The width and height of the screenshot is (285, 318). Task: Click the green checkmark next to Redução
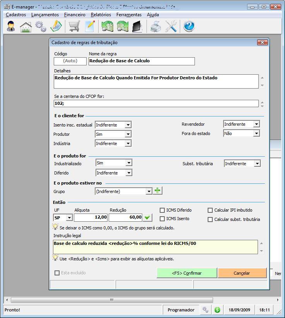pyautogui.click(x=147, y=217)
